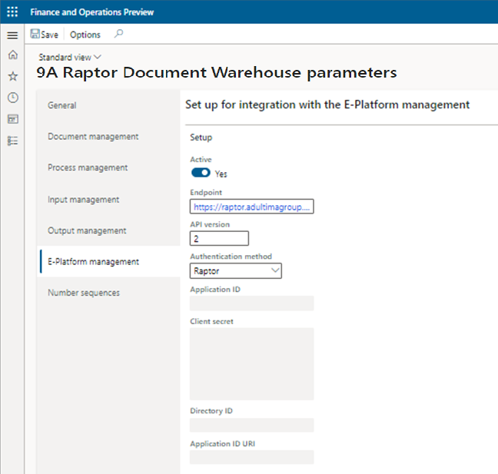The height and width of the screenshot is (474, 498).
Task: Open Favorites star icon in sidebar
Action: (x=12, y=76)
